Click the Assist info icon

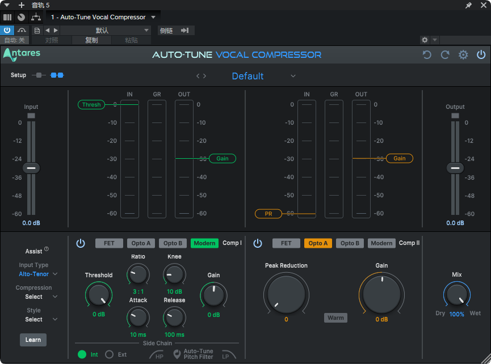pos(47,249)
